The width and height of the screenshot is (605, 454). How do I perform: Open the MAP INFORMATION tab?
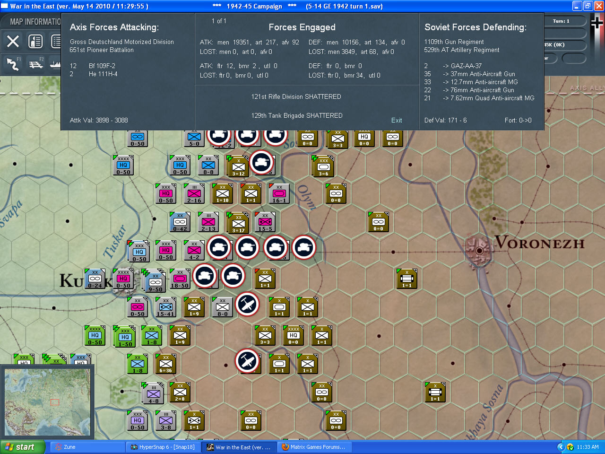(x=35, y=22)
